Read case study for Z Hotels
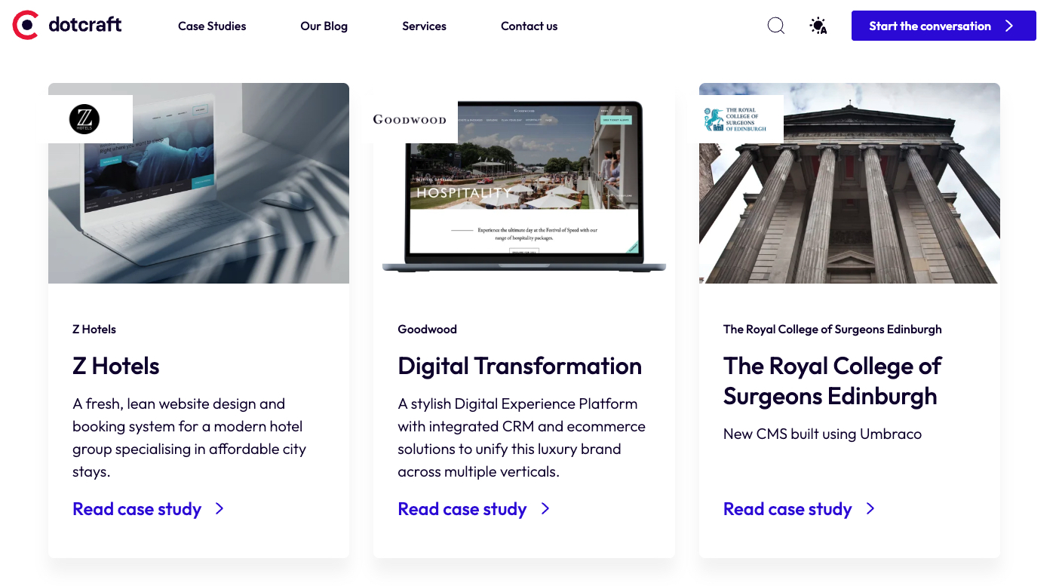Image resolution: width=1059 pixels, height=586 pixels. tap(137, 509)
